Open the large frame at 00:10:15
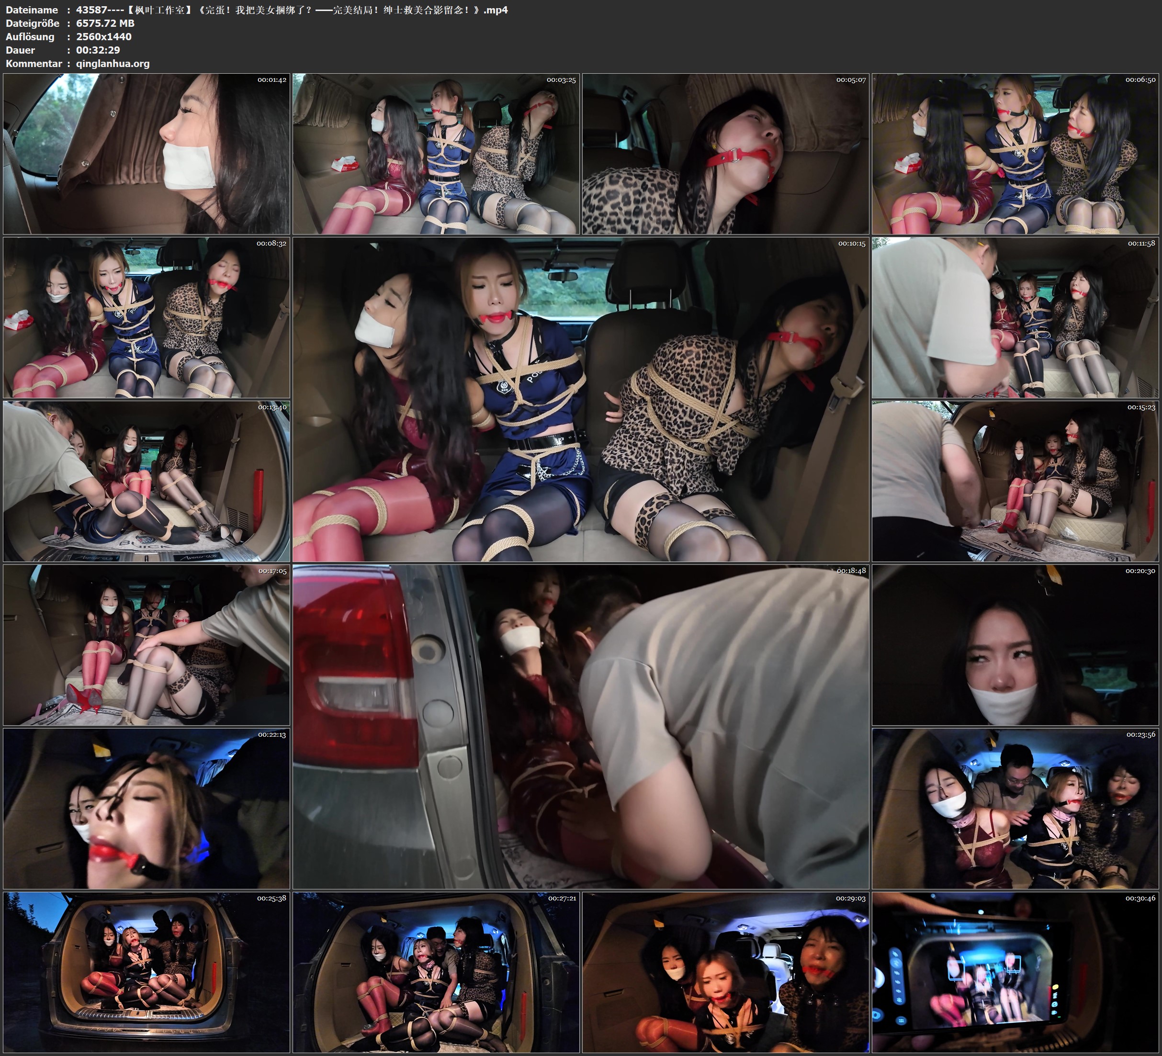This screenshot has height=1056, width=1162. [580, 399]
